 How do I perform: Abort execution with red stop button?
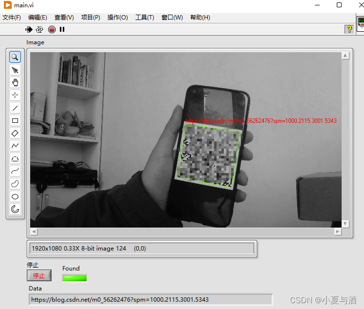click(52, 30)
